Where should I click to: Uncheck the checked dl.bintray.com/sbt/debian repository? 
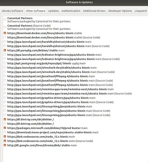[x=5, y=119]
